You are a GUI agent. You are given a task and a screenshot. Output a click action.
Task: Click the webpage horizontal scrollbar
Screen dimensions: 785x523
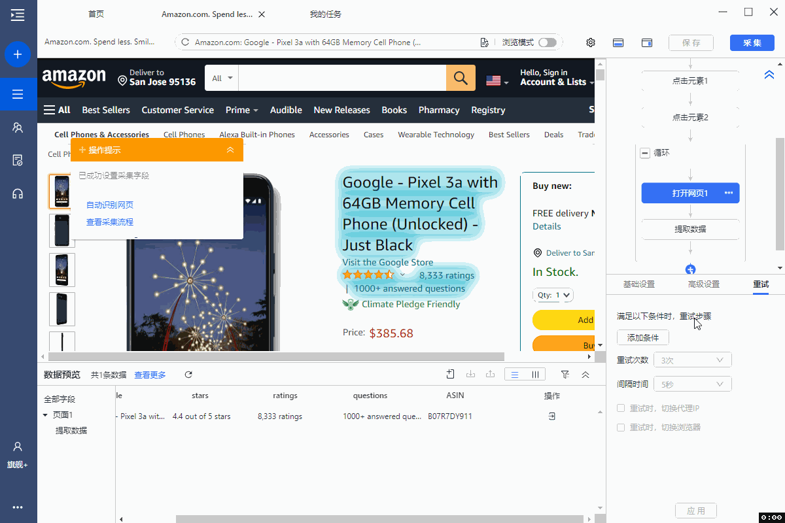tap(277, 357)
